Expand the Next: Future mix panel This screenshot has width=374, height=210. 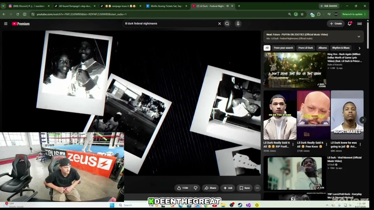(x=359, y=36)
